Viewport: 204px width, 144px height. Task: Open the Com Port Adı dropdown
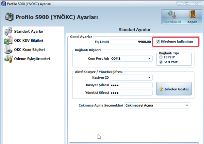(x=149, y=59)
